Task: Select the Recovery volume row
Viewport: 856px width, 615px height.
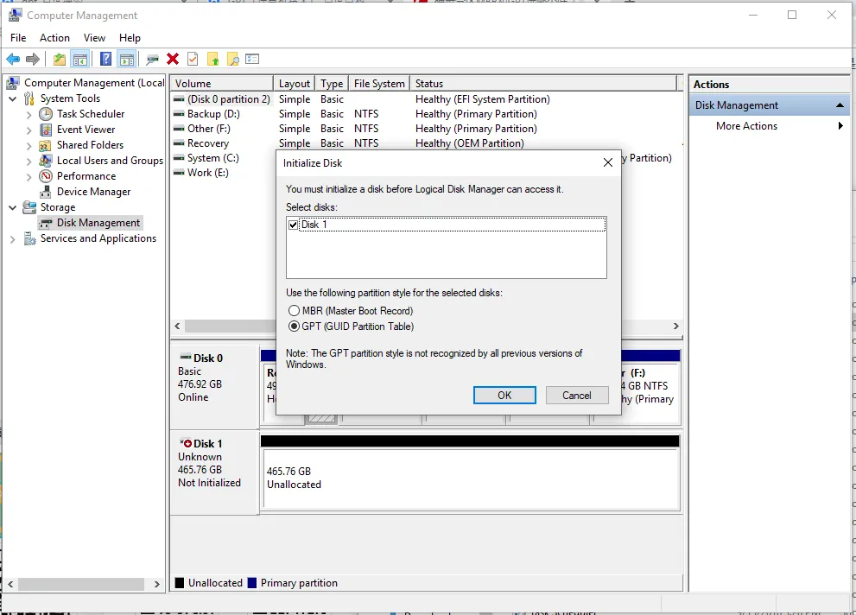Action: click(201, 143)
